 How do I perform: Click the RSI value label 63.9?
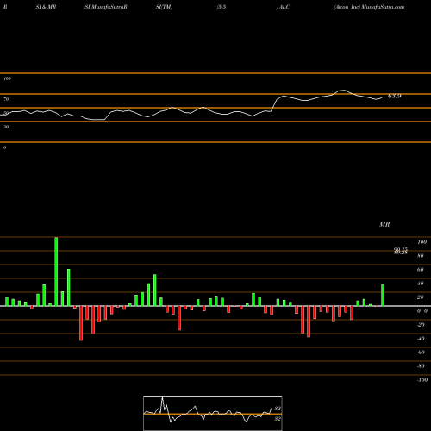tap(394, 96)
